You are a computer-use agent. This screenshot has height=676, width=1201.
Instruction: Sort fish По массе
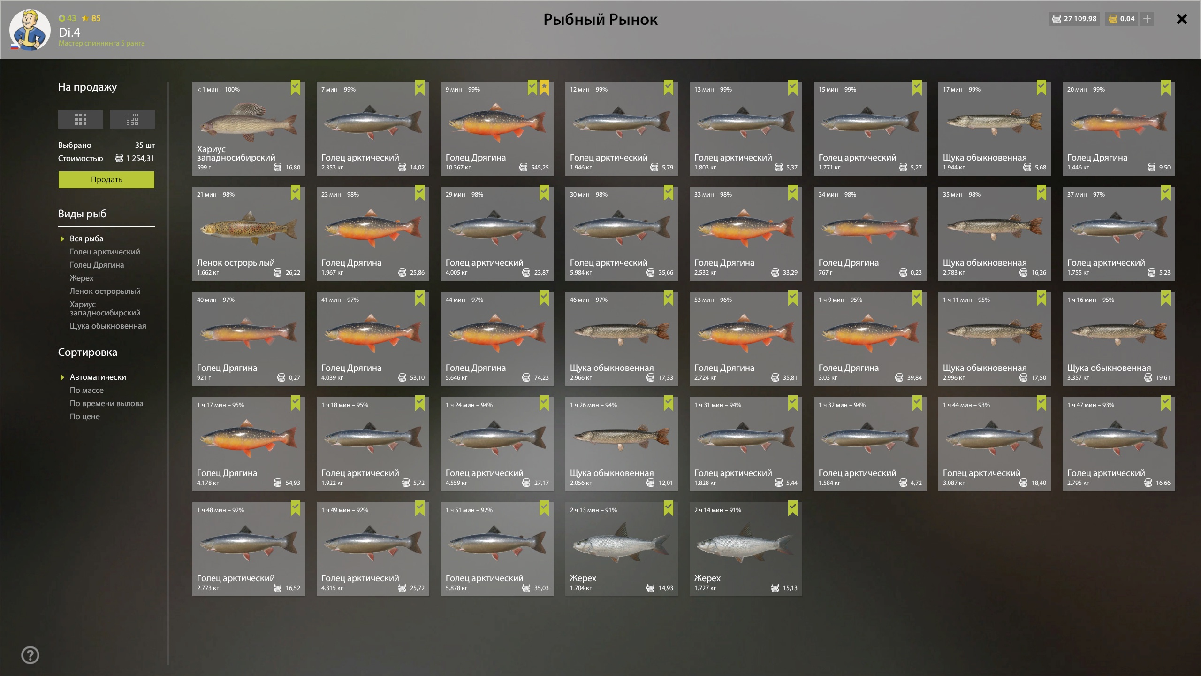[87, 390]
